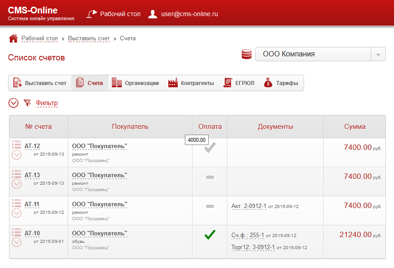Open document link Акт: 2-0912-1
394x268 pixels.
pyautogui.click(x=248, y=206)
